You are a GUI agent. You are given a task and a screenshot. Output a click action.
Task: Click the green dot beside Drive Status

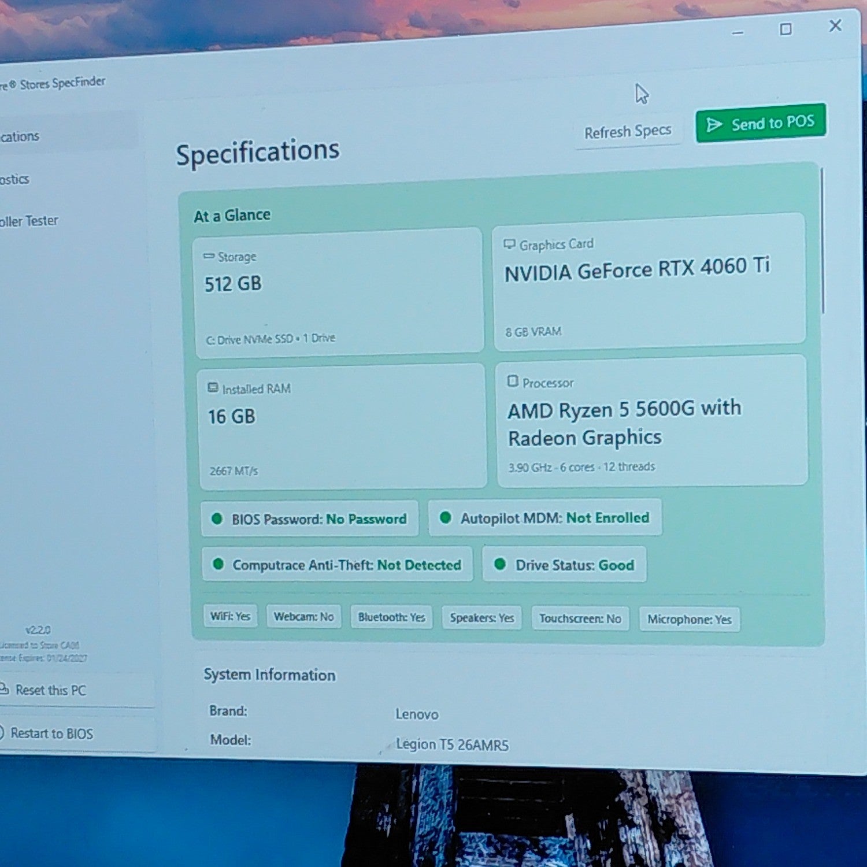500,564
